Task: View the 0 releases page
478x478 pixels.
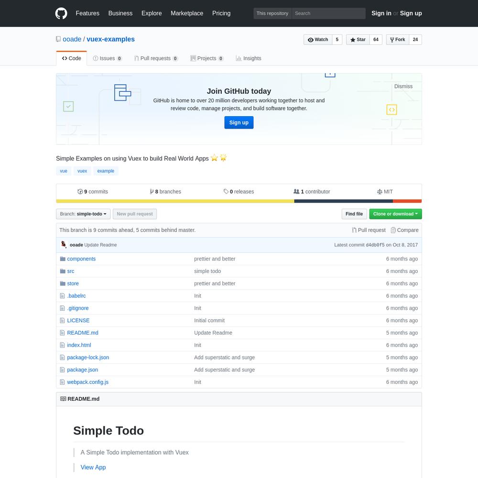Action: (x=239, y=192)
